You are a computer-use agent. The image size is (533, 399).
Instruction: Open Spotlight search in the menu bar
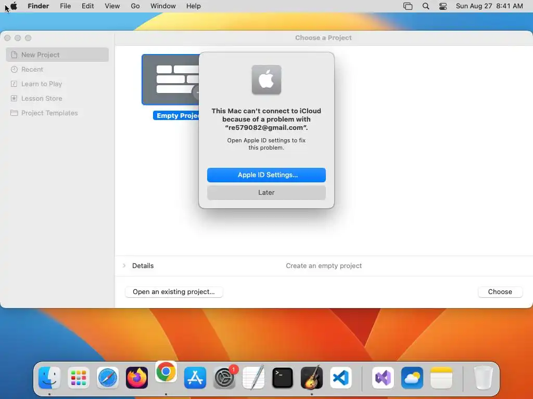click(426, 6)
